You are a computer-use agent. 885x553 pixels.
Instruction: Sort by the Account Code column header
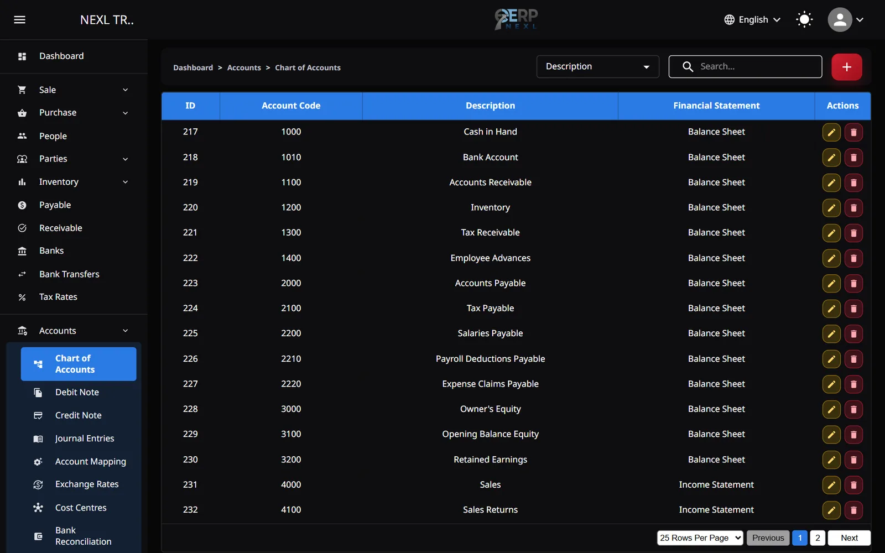[291, 106]
